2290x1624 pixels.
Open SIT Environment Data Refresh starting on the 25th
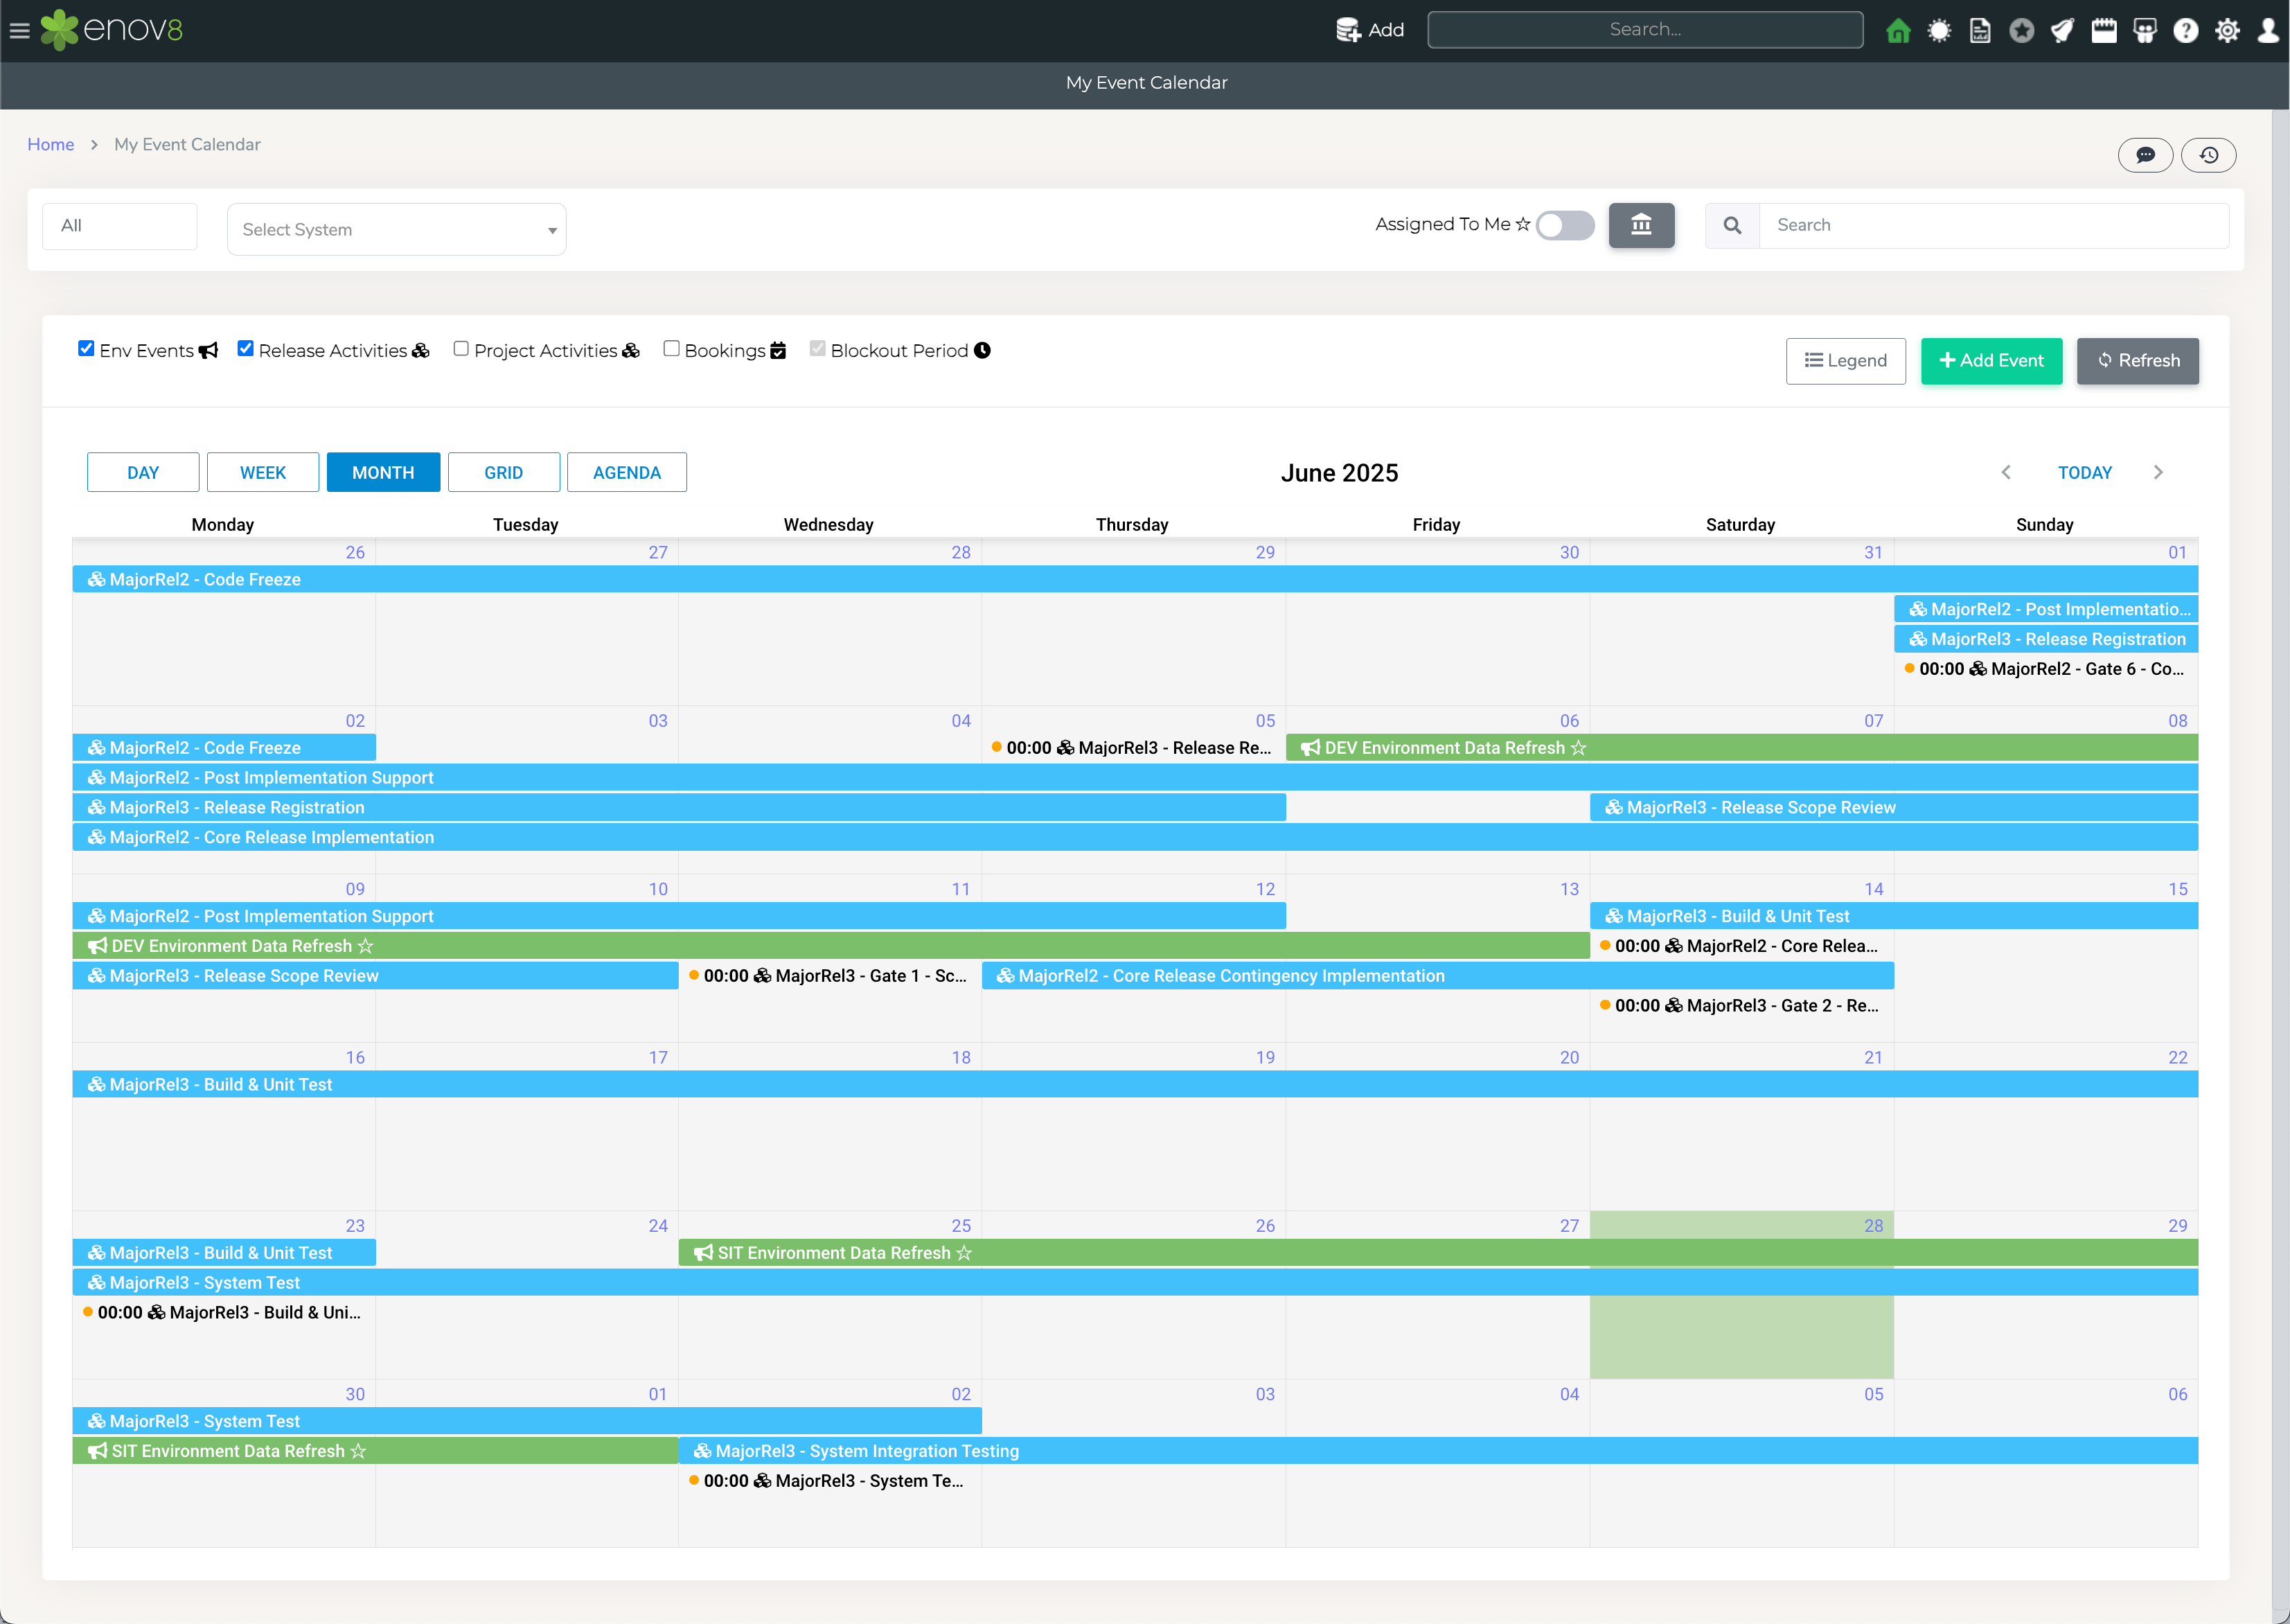point(1437,1252)
